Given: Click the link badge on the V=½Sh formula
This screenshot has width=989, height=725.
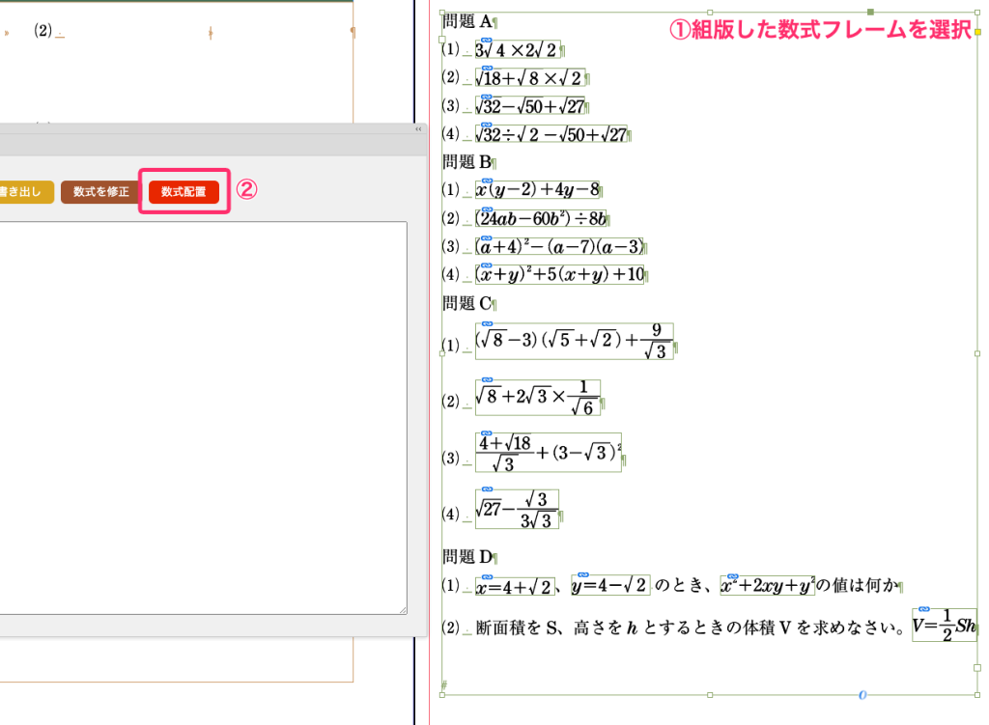Looking at the screenshot, I should pyautogui.click(x=924, y=609).
